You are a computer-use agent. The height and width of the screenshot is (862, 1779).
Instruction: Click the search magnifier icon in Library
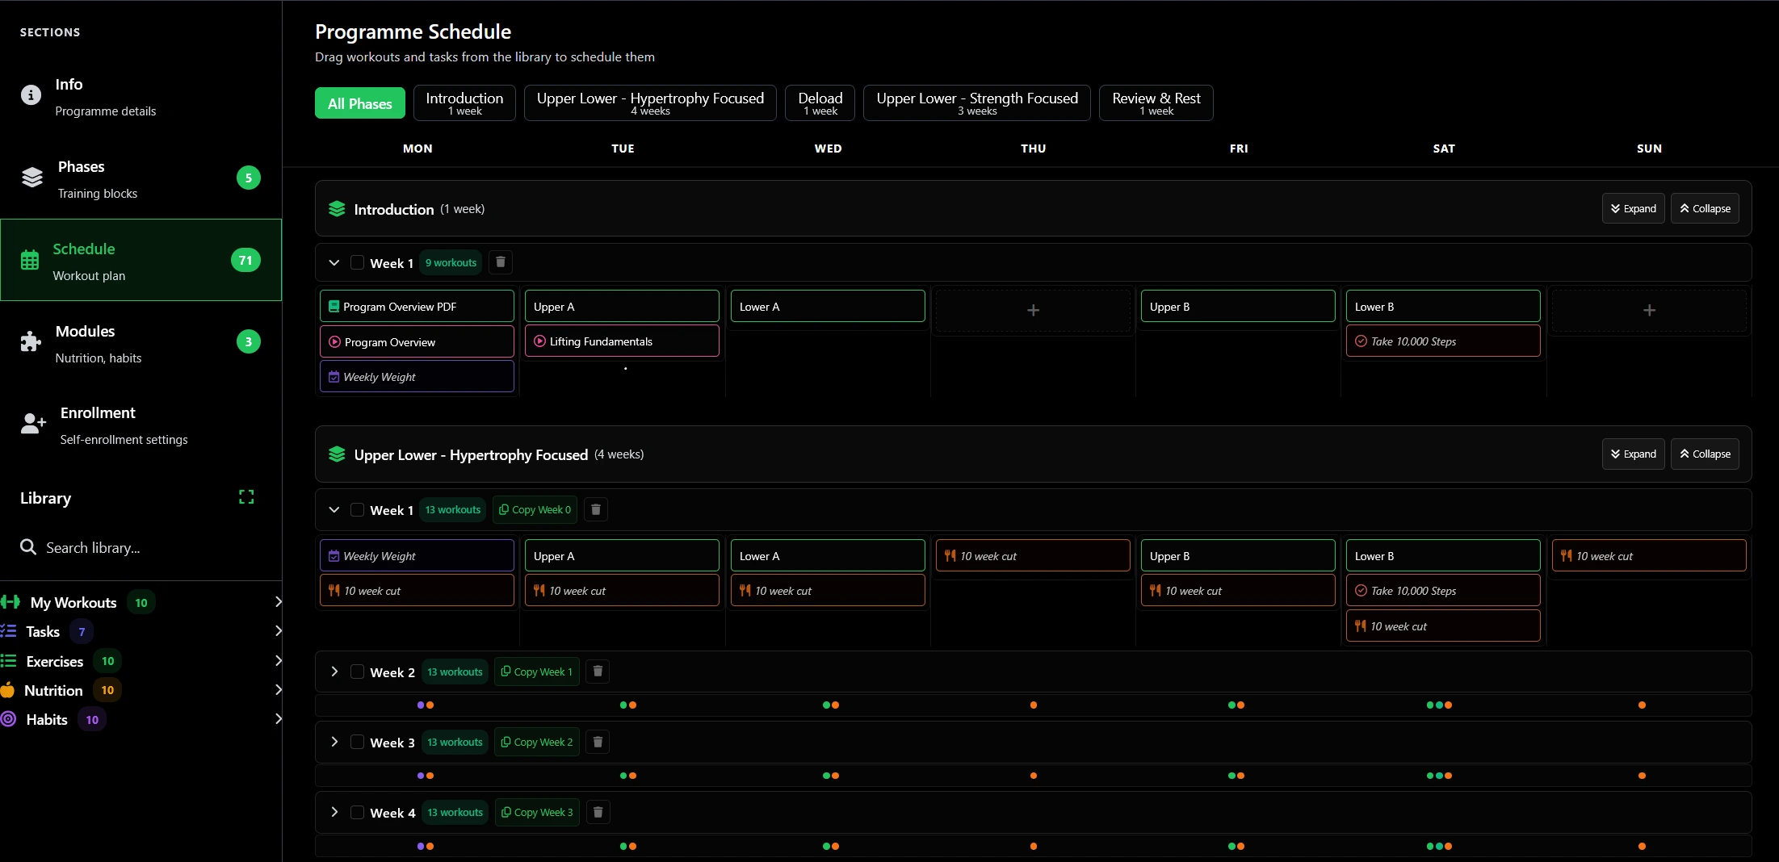28,547
